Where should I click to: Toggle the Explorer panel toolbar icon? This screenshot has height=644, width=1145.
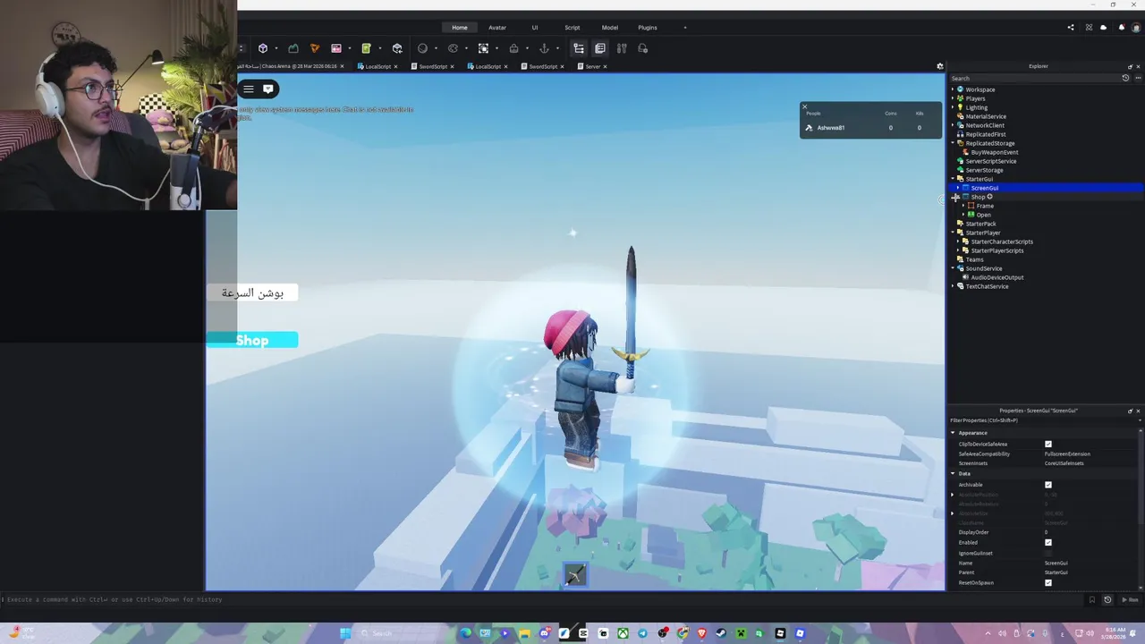(579, 48)
